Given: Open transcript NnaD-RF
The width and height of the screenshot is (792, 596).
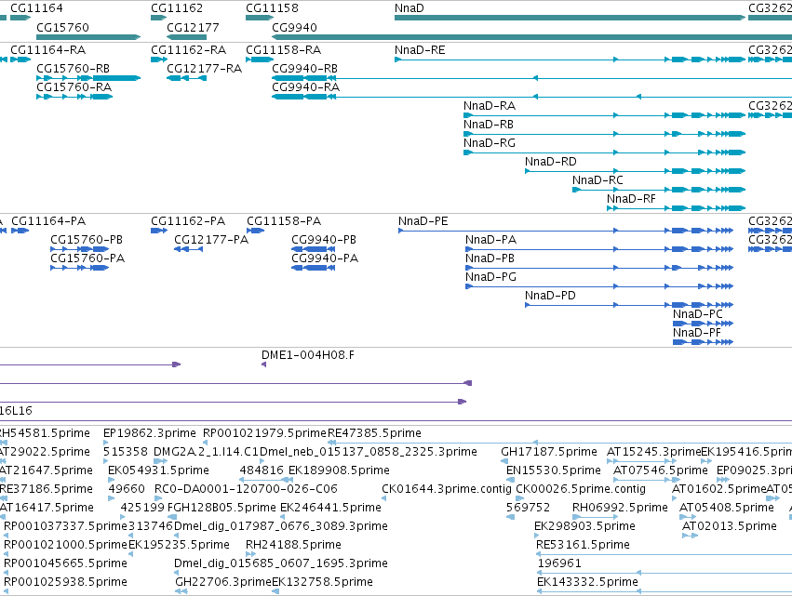Looking at the screenshot, I should coord(631,199).
